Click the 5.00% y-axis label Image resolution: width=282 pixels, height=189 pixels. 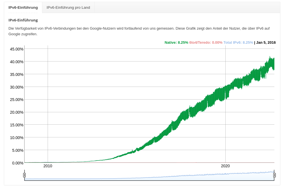tap(18, 150)
